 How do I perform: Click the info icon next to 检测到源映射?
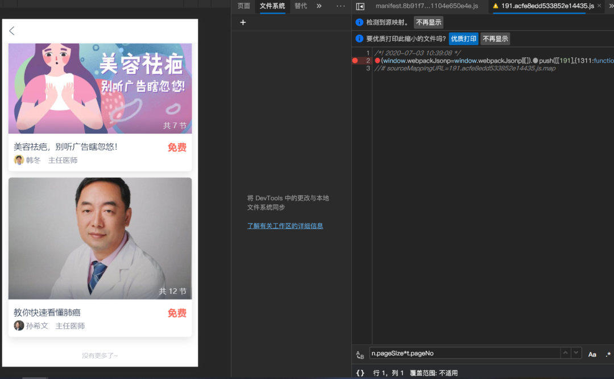coord(359,22)
